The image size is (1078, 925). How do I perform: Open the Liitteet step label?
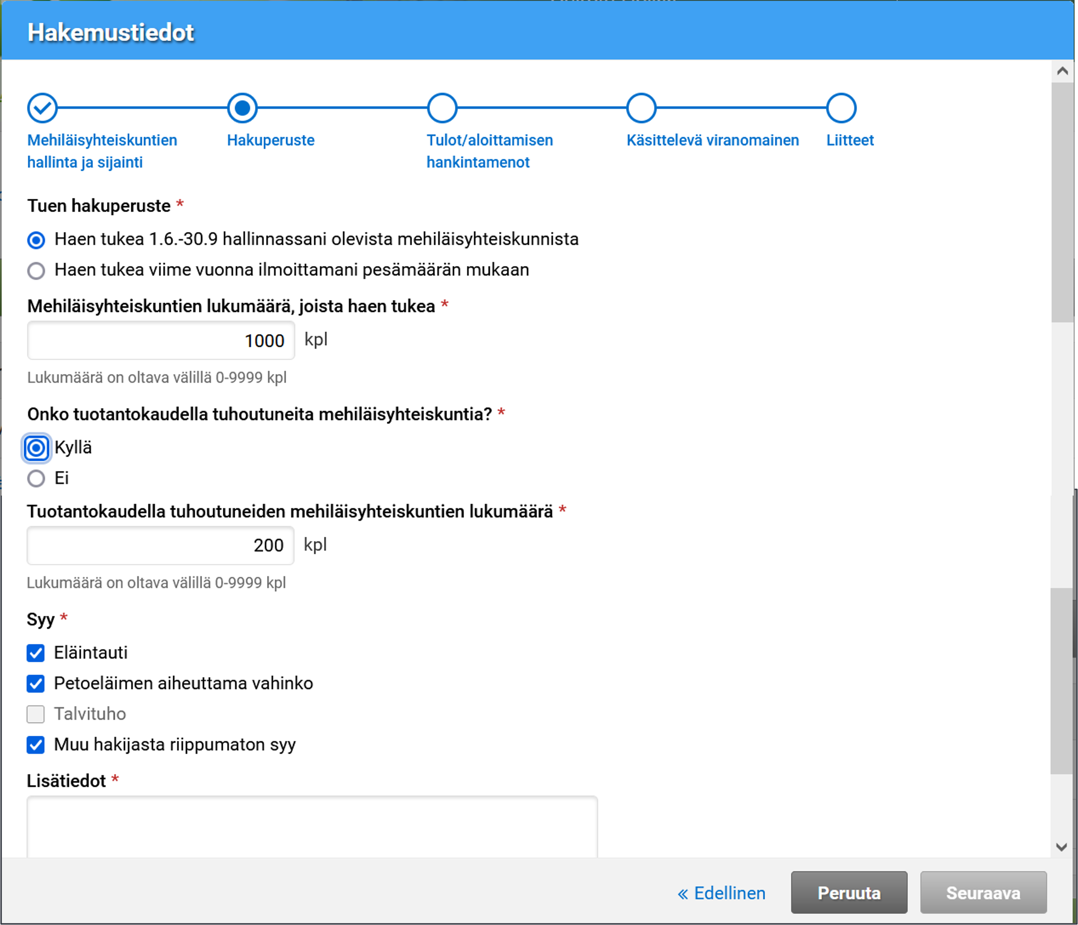point(849,140)
